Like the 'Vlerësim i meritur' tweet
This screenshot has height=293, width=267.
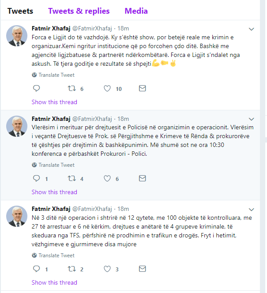point(107,179)
